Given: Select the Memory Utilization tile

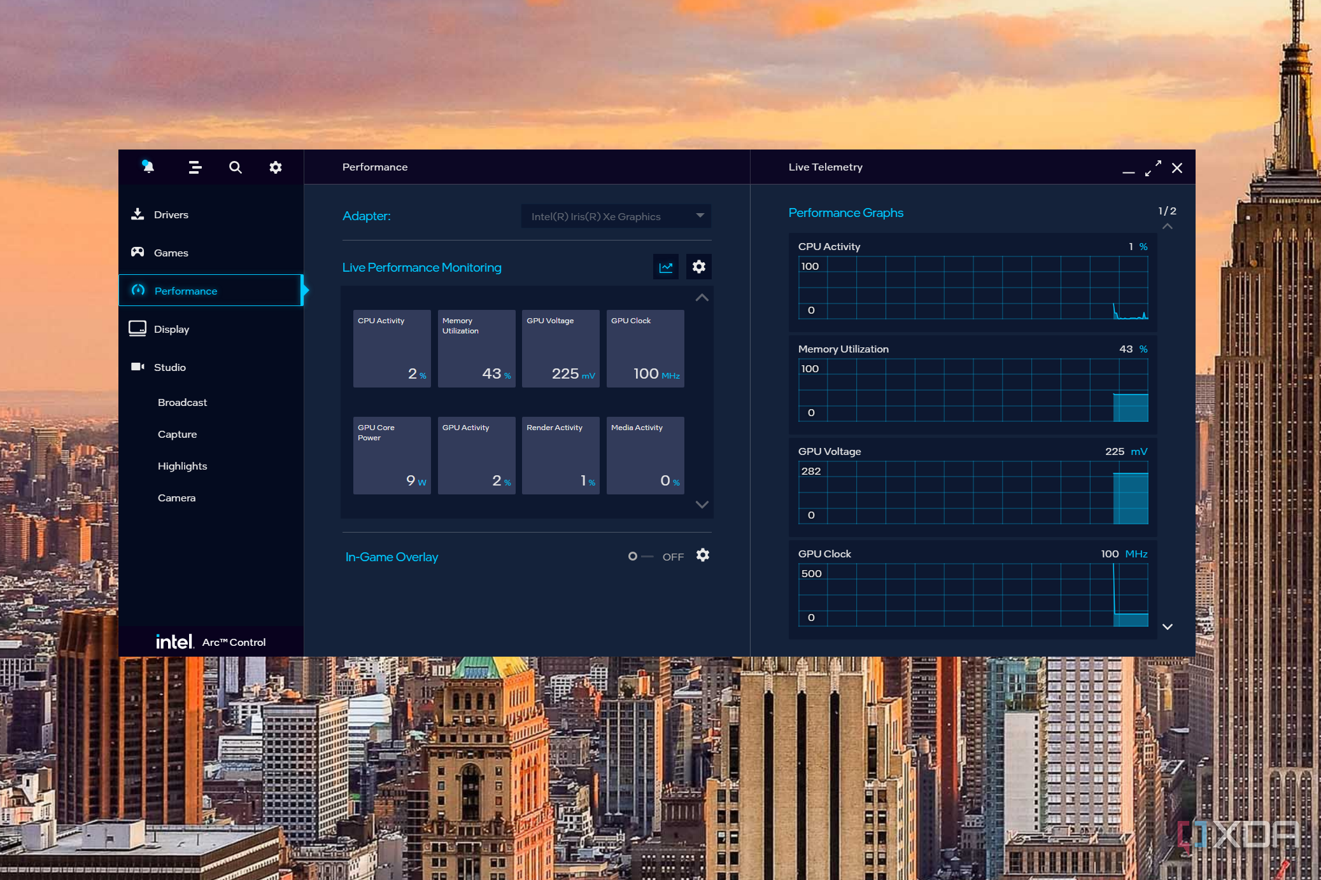Looking at the screenshot, I should pyautogui.click(x=477, y=349).
